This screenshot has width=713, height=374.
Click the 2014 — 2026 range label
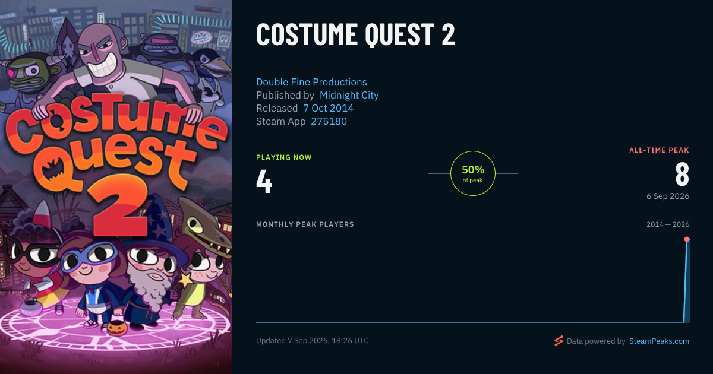pyautogui.click(x=668, y=224)
